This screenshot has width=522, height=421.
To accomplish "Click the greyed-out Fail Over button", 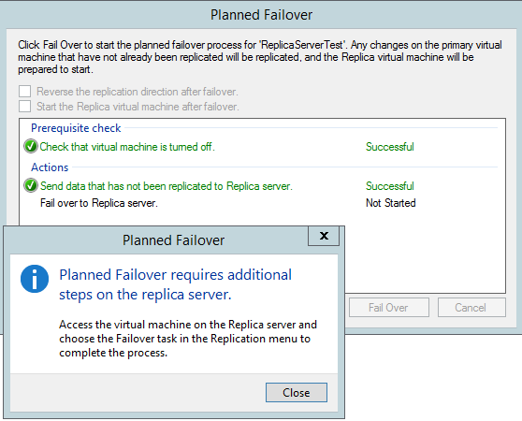I will coord(389,307).
